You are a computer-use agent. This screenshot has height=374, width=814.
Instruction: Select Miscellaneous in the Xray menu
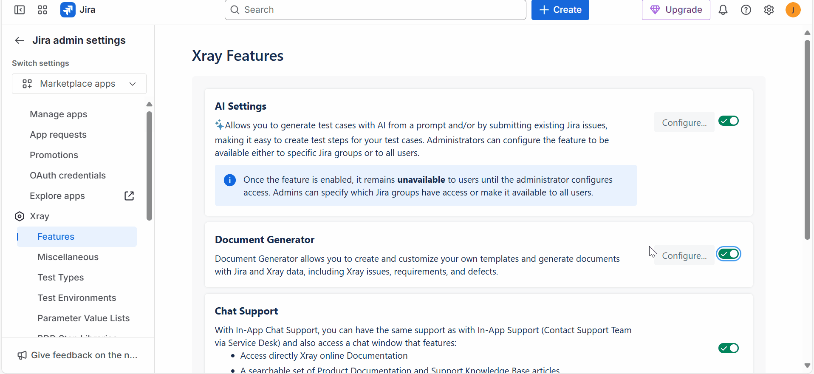coord(68,257)
